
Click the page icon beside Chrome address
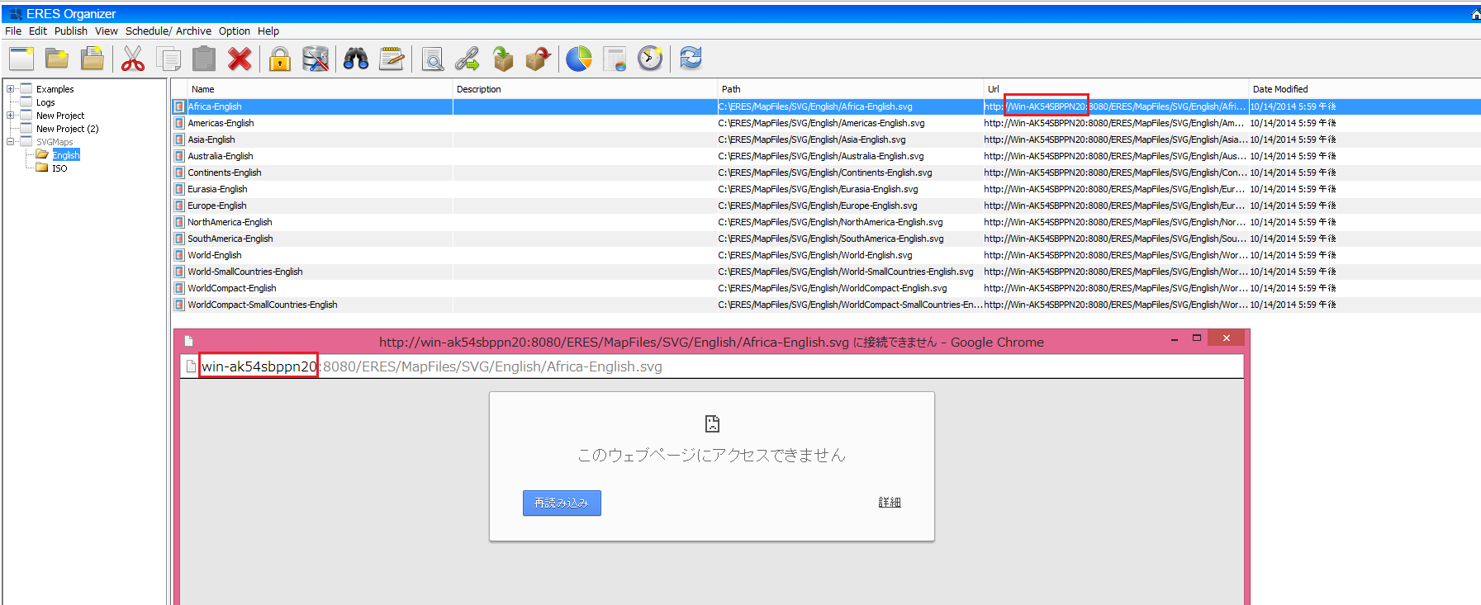[x=191, y=366]
